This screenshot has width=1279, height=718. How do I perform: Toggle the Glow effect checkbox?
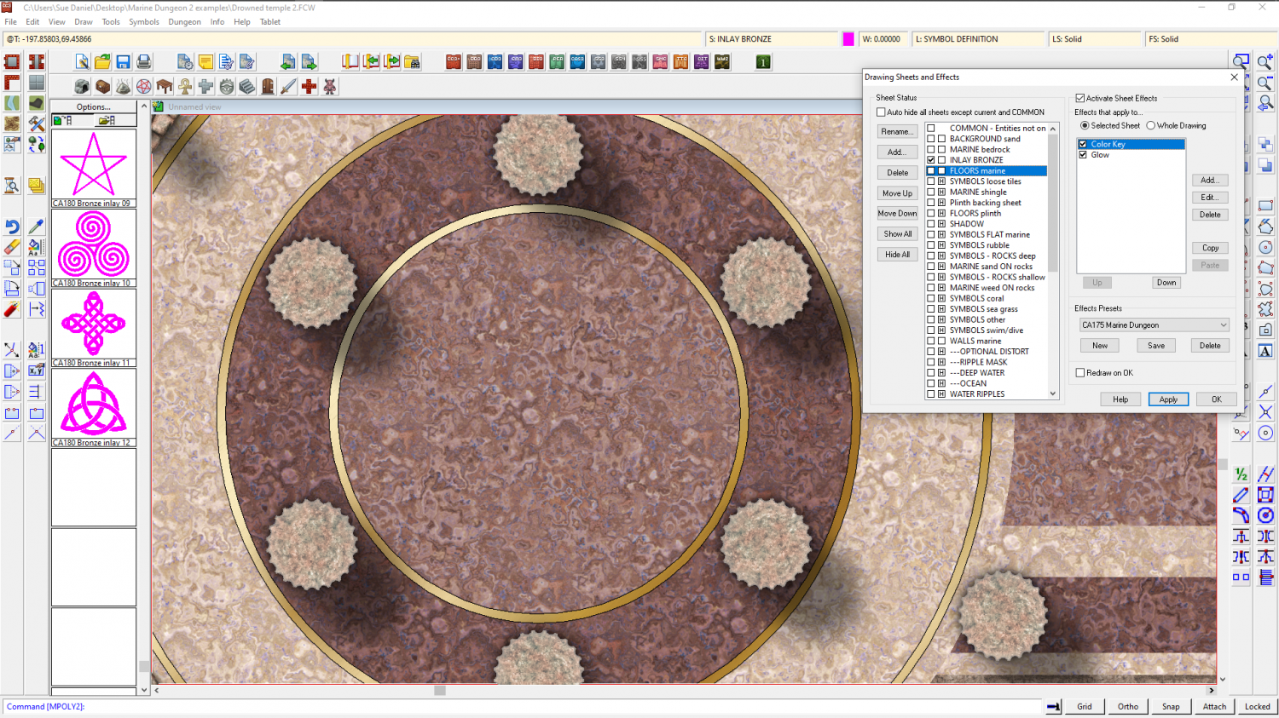[x=1083, y=155]
